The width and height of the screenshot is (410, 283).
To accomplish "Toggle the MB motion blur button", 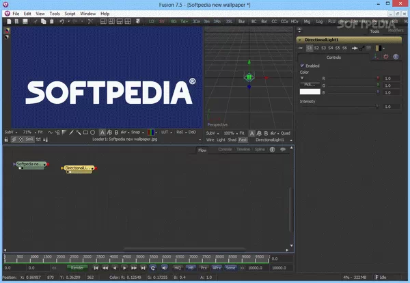I will (191, 268).
